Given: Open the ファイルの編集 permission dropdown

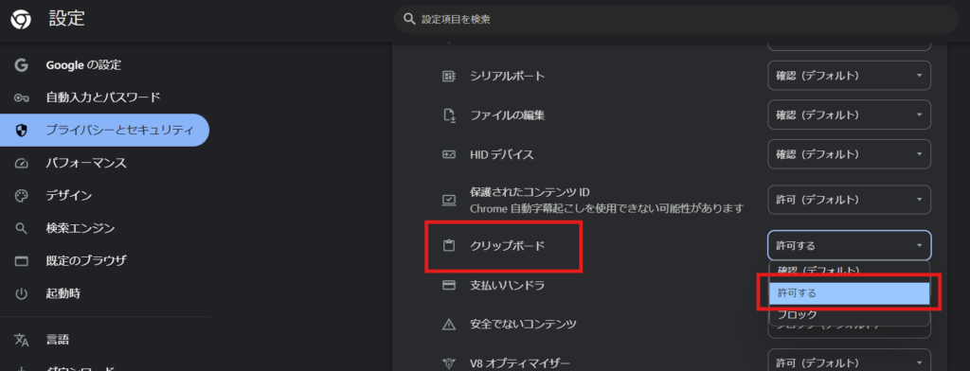Looking at the screenshot, I should [850, 115].
